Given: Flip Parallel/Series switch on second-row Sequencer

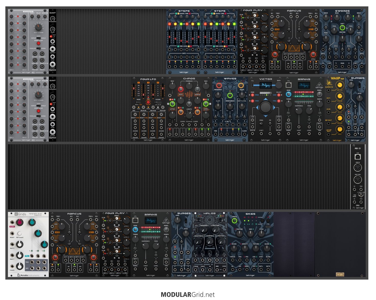Looking at the screenshot, I should pyautogui.click(x=39, y=116).
